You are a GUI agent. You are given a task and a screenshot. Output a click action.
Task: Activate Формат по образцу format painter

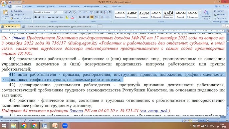point(21,18)
